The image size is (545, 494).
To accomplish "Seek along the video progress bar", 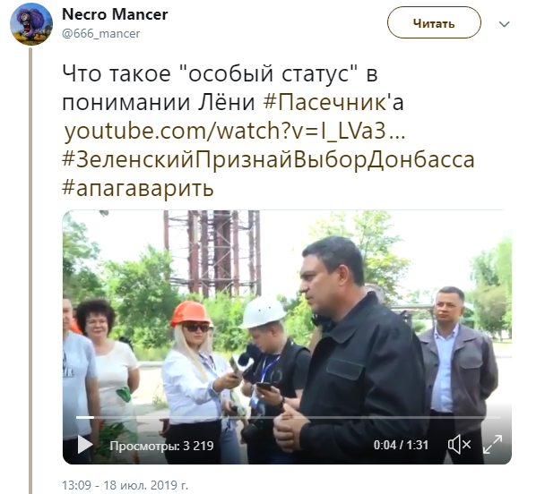I will coord(289,417).
